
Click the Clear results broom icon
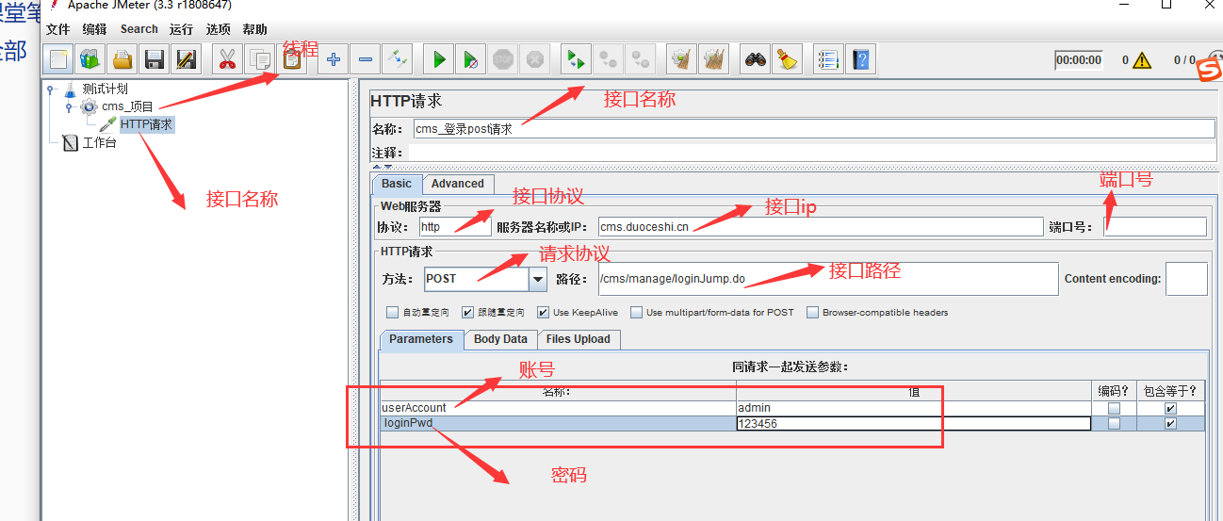click(682, 59)
